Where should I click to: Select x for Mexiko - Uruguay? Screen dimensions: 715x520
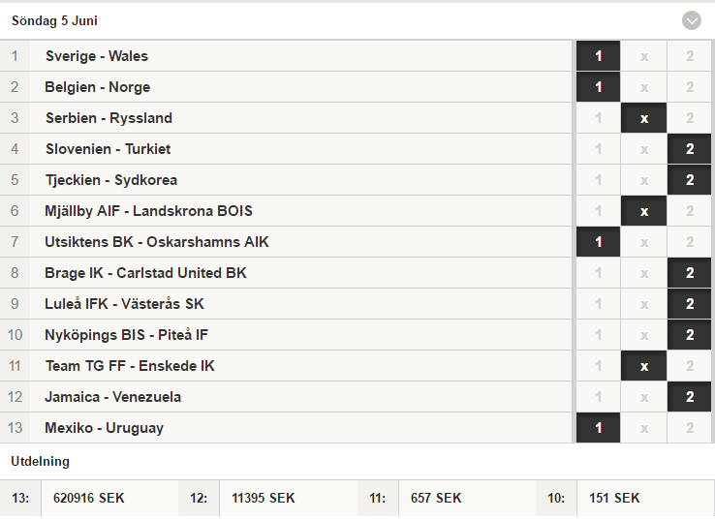click(x=644, y=428)
